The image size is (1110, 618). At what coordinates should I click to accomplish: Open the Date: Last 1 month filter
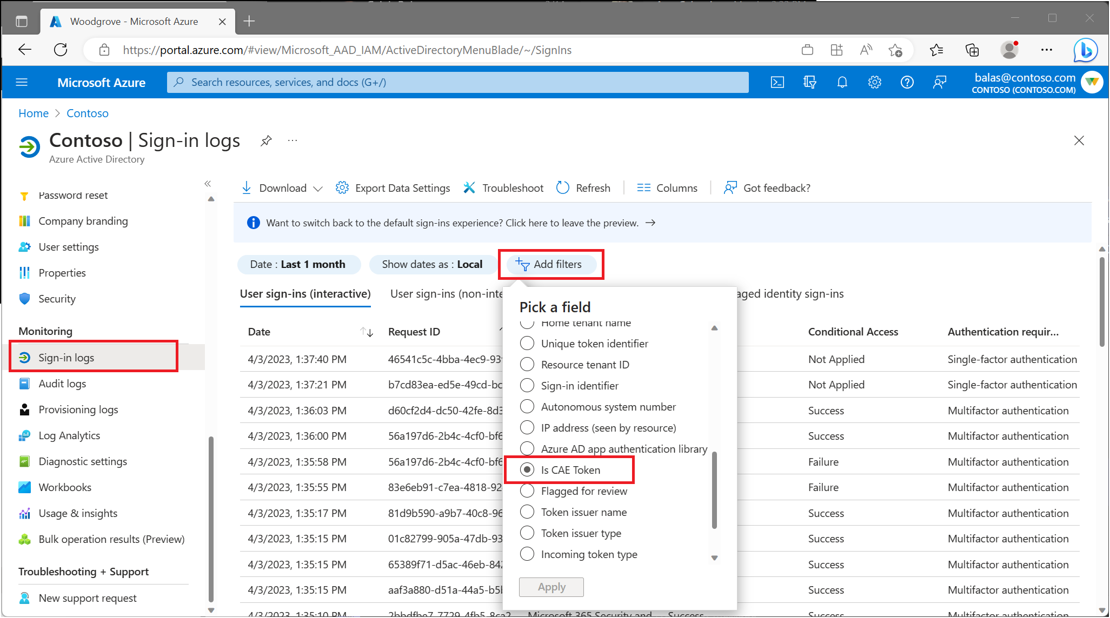(x=299, y=264)
